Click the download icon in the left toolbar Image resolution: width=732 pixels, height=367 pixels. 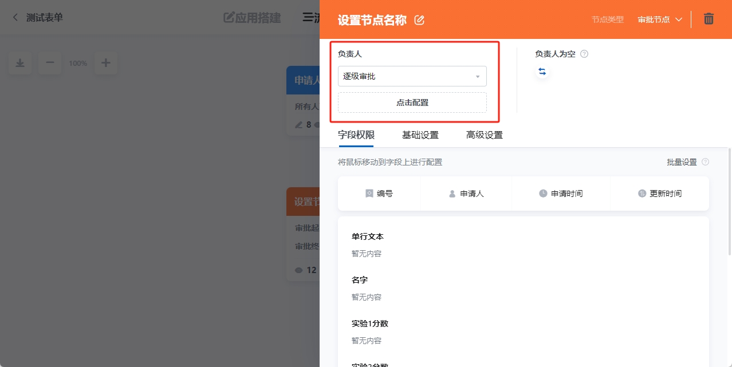tap(20, 63)
